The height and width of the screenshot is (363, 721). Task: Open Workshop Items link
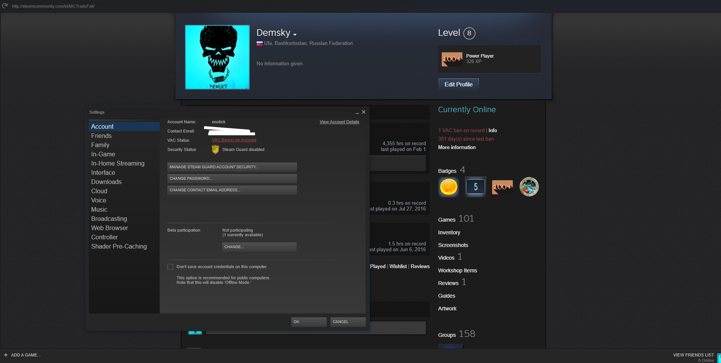457,271
